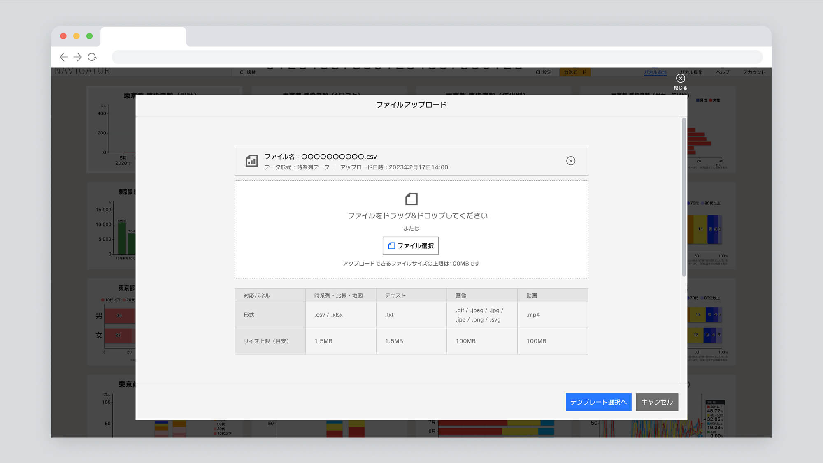Click the .csv / .xlsx format cell

341,315
